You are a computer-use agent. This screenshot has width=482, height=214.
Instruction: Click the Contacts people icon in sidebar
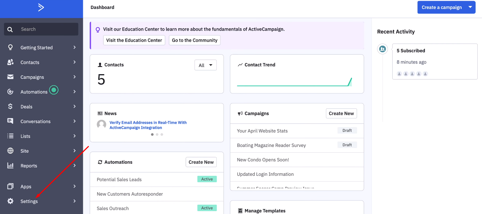click(10, 62)
